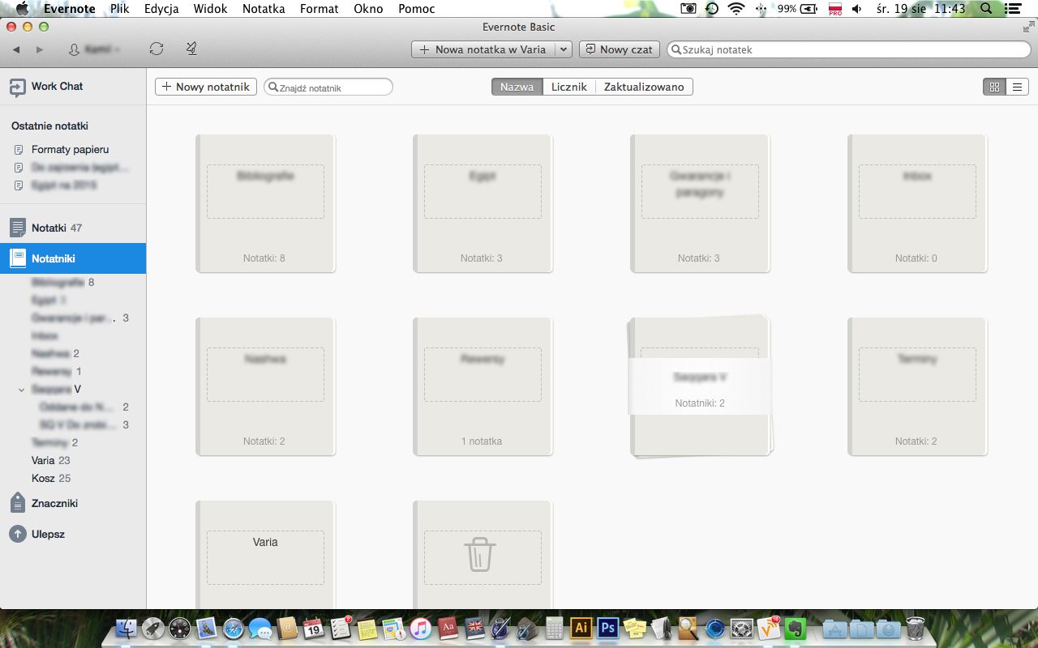Open iTunes from the Dock
Screen dimensions: 1038x648
420,629
